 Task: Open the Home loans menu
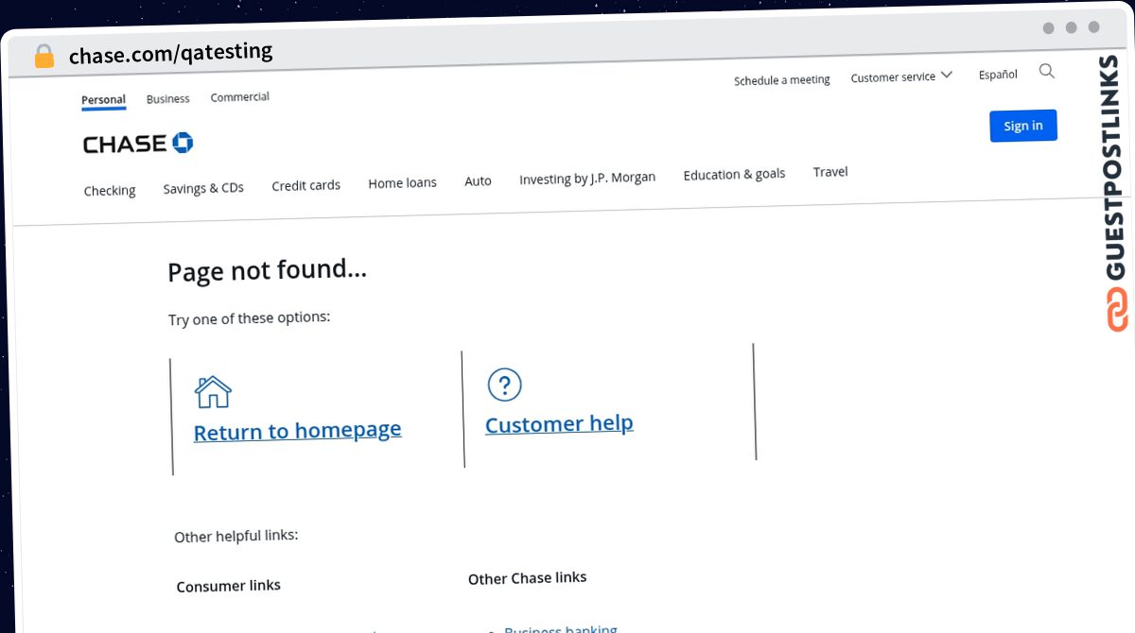click(402, 183)
